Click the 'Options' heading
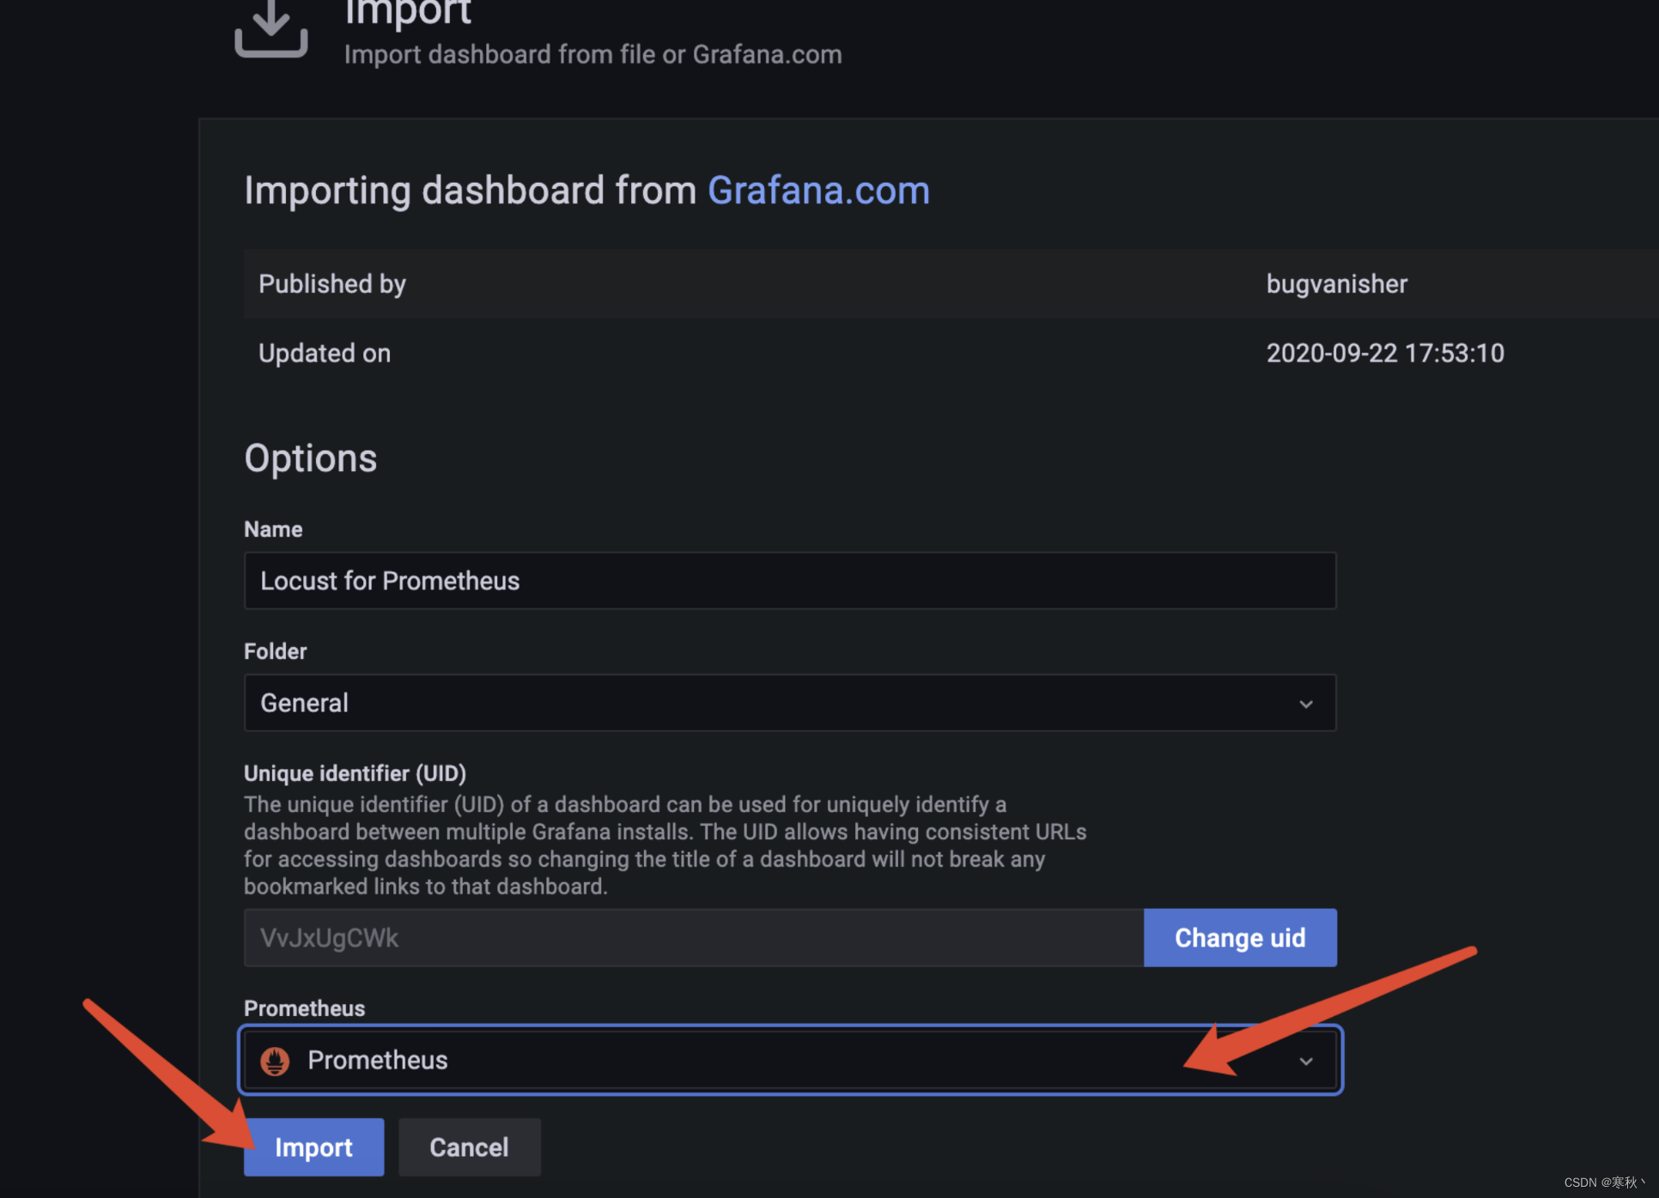This screenshot has height=1198, width=1659. (x=311, y=458)
